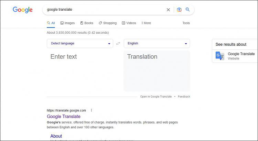Expand the English target language dropdown

click(x=157, y=43)
